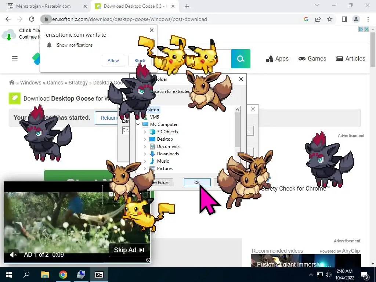This screenshot has height=282, width=376.
Task: Open the Games section
Action: coord(312,59)
